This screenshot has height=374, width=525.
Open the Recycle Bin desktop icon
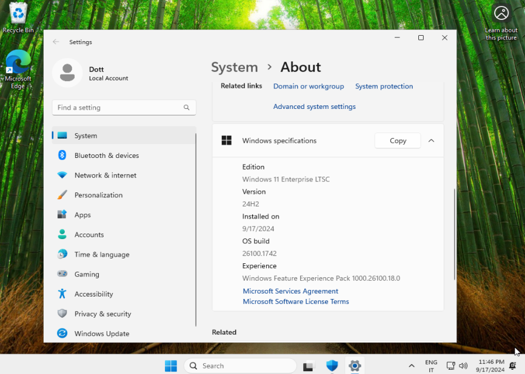coord(18,18)
